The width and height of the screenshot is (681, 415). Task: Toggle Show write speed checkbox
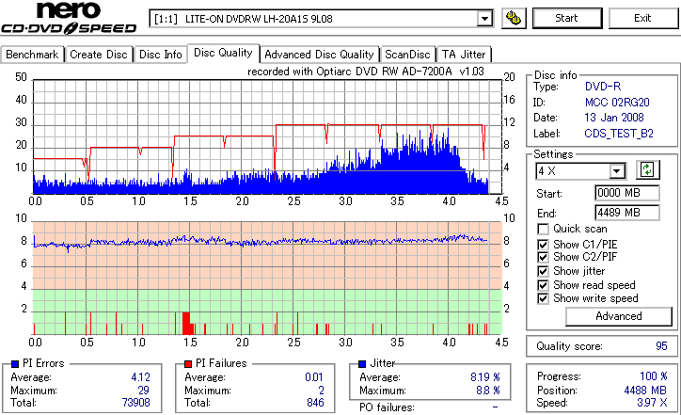pyautogui.click(x=543, y=298)
